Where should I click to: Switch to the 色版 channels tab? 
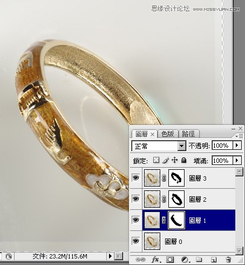(167, 134)
